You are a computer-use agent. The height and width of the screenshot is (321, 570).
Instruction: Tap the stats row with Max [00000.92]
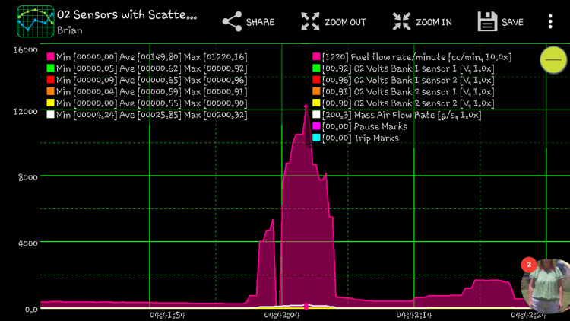[x=147, y=68]
